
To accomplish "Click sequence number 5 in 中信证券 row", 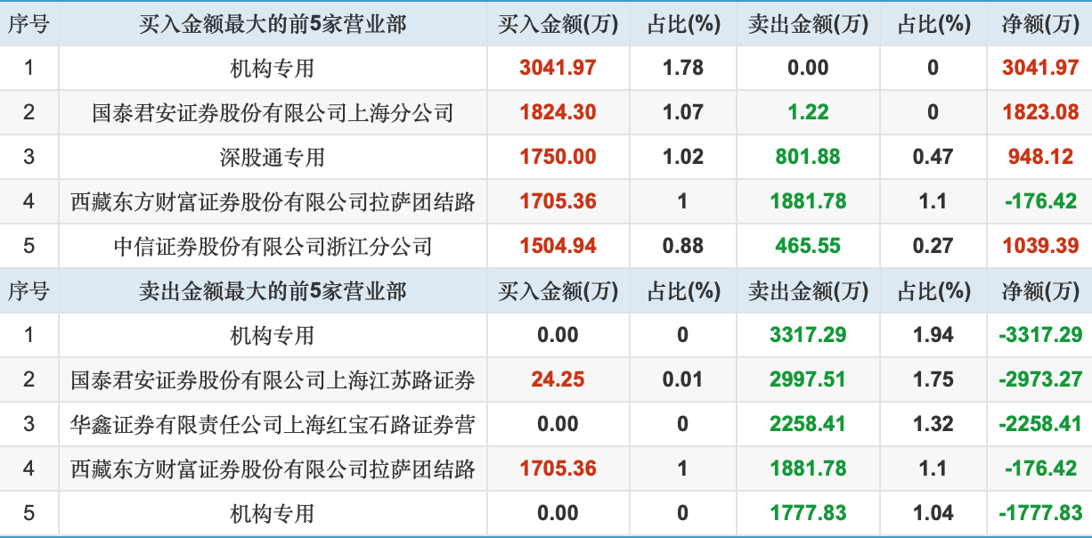I will (x=29, y=246).
